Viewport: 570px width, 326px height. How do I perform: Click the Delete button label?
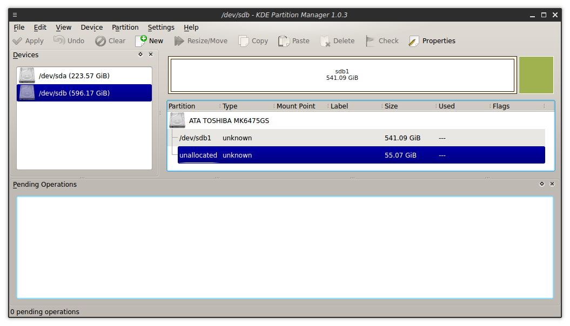click(344, 41)
